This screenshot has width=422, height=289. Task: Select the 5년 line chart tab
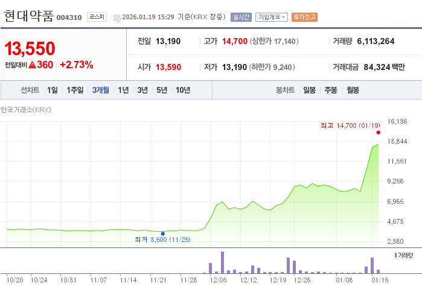click(x=162, y=90)
